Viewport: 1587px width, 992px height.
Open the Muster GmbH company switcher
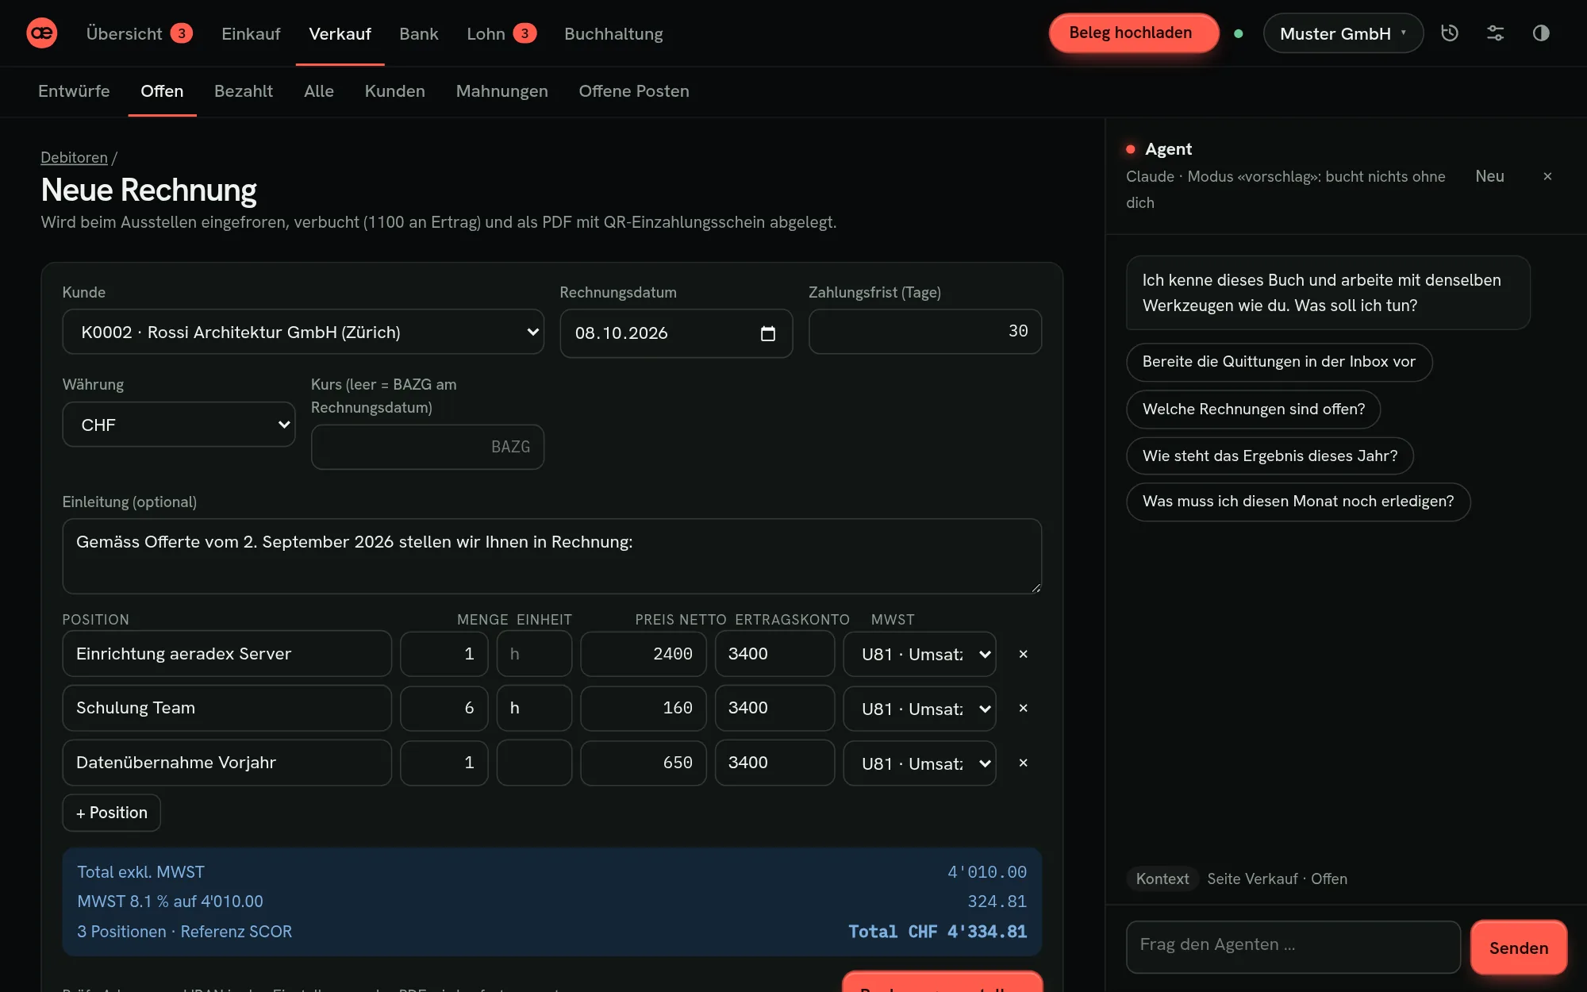[1343, 33]
